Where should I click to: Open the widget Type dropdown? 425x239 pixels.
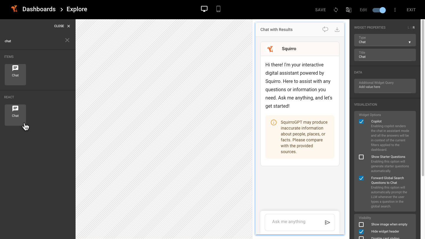[385, 40]
